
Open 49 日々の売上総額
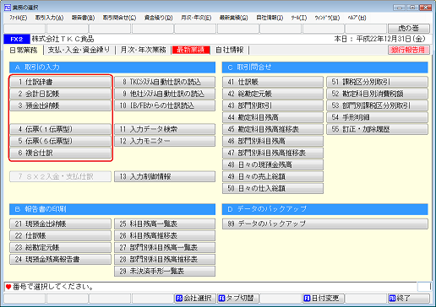pos(273,176)
